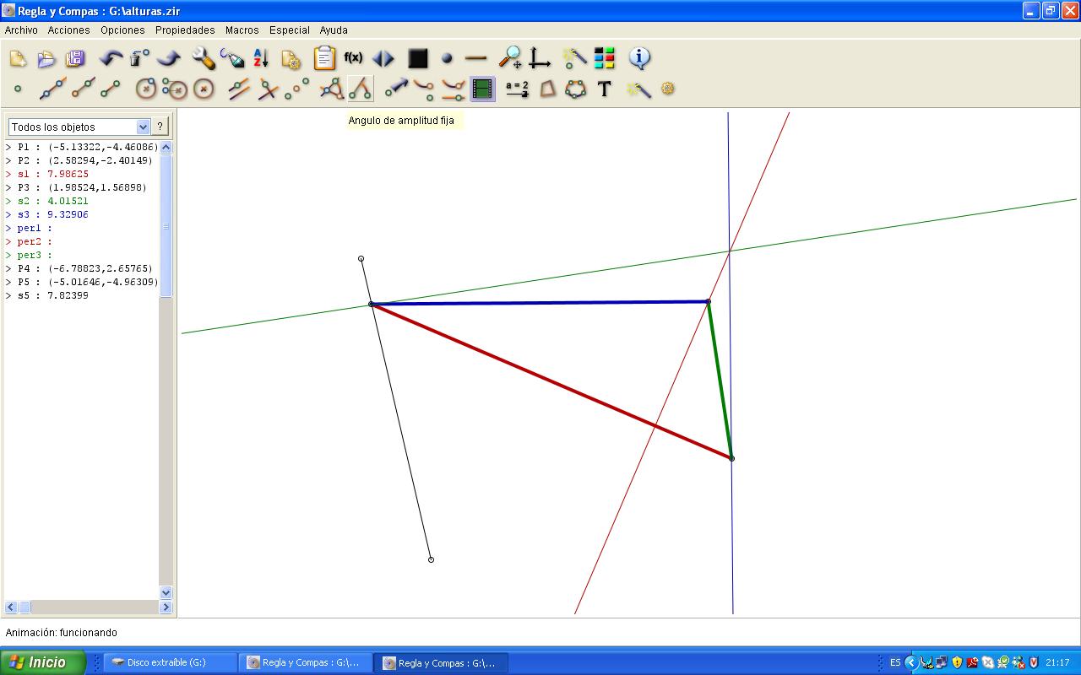This screenshot has height=675, width=1081.
Task: Select the delete object trash tool
Action: pyautogui.click(x=139, y=58)
